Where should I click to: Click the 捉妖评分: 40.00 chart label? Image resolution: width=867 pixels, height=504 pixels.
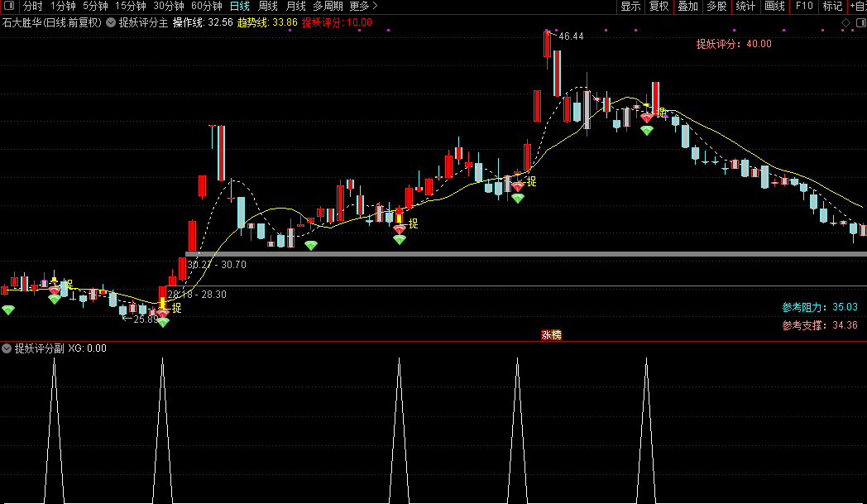click(734, 44)
